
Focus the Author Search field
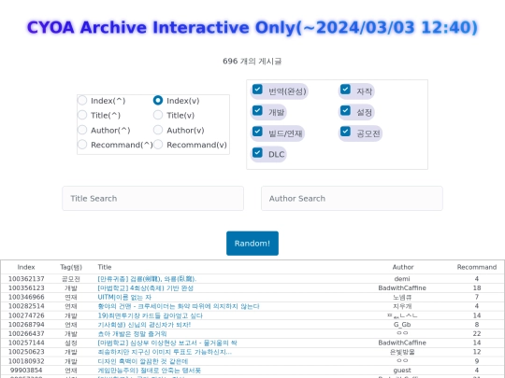pyautogui.click(x=352, y=198)
